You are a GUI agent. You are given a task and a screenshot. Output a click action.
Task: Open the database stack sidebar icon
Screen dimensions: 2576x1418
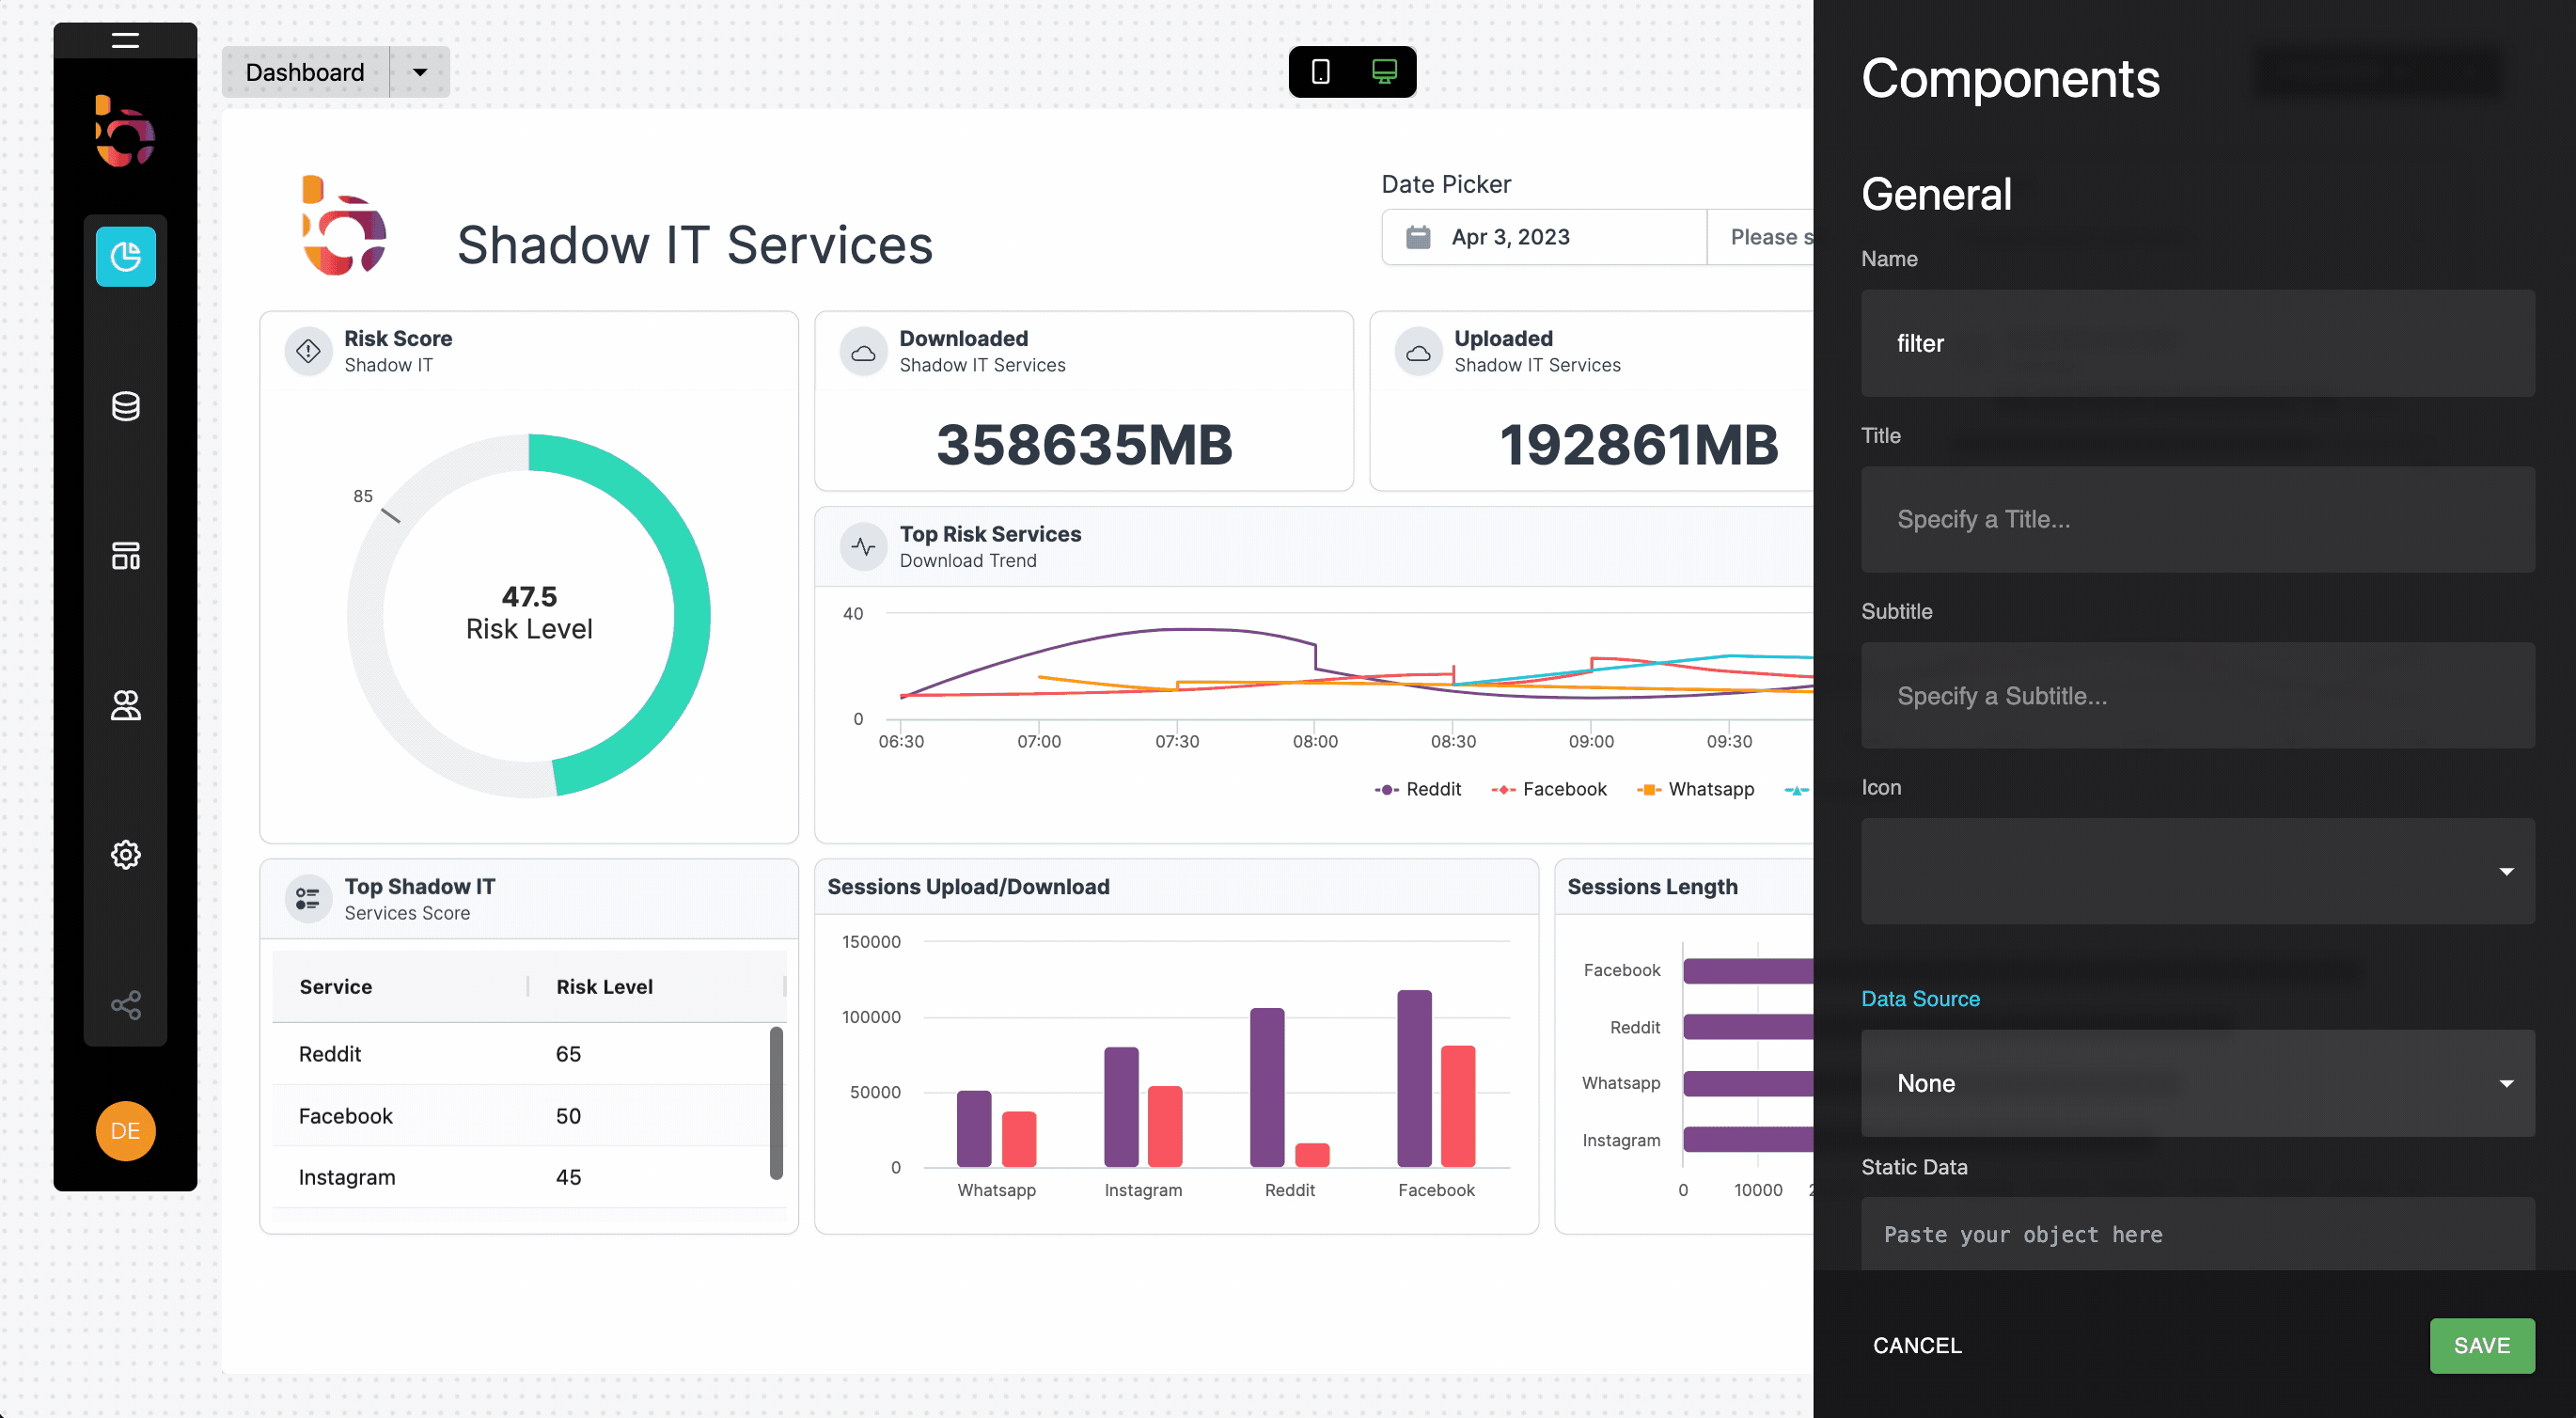pos(125,406)
